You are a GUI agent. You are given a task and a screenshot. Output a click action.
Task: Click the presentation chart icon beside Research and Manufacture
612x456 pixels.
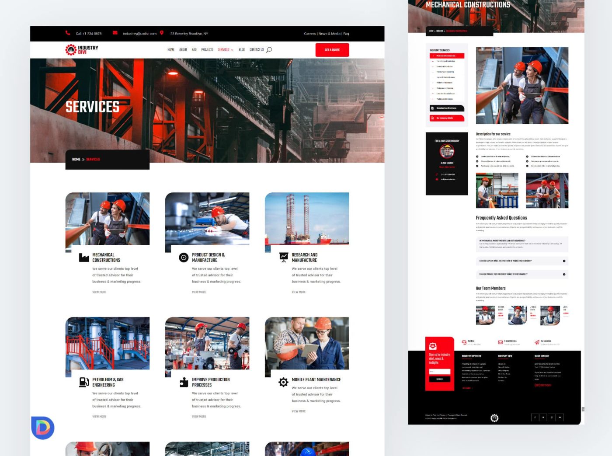coord(284,257)
